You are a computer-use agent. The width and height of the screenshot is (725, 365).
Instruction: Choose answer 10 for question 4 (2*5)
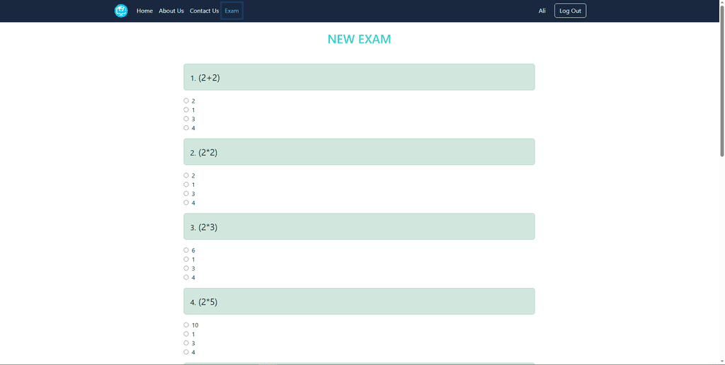[186, 325]
